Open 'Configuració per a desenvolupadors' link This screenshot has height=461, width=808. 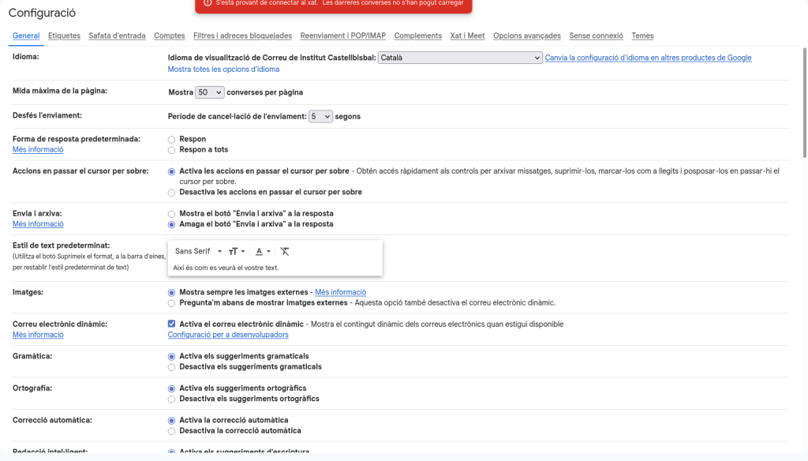228,335
